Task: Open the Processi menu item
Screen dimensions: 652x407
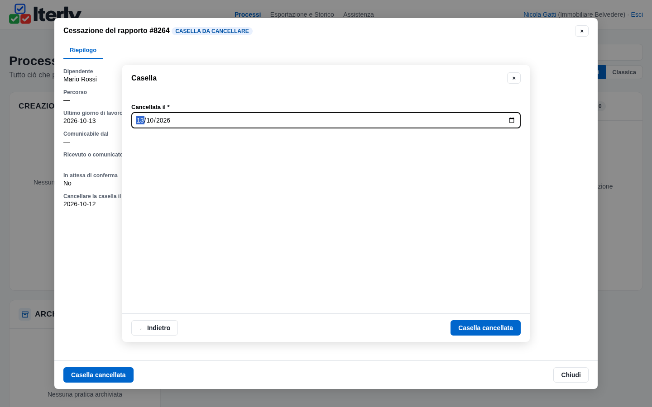Action: (x=248, y=14)
